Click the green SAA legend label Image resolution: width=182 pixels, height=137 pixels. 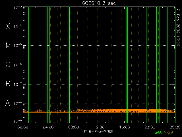[158, 132]
